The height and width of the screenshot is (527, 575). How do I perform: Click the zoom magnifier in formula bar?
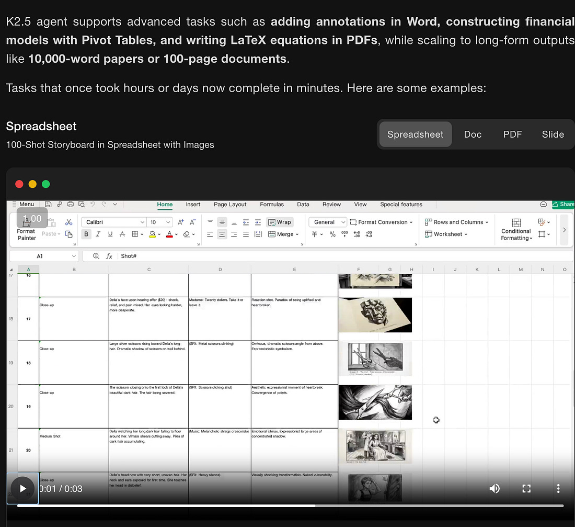[x=96, y=256]
